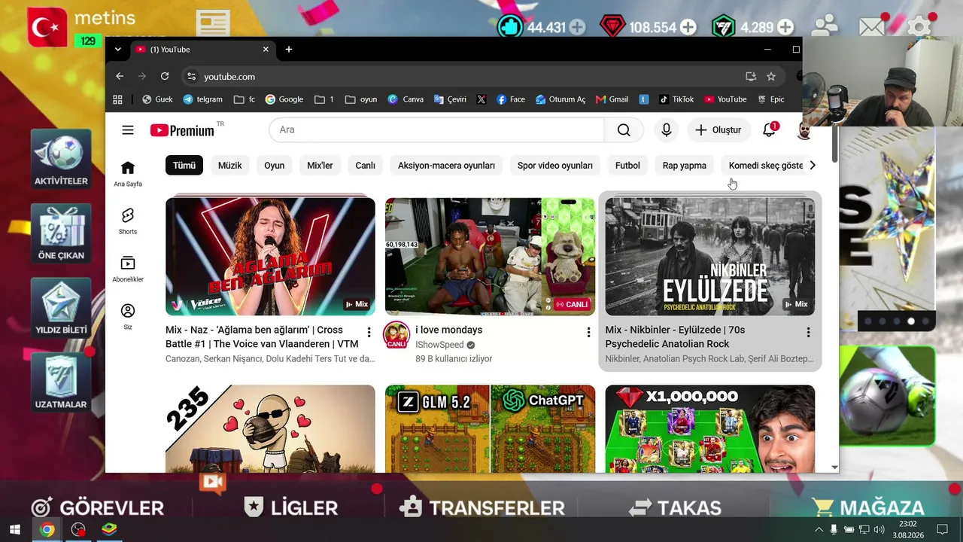Start voice search with the microphone icon
Image resolution: width=963 pixels, height=542 pixels.
(x=666, y=130)
